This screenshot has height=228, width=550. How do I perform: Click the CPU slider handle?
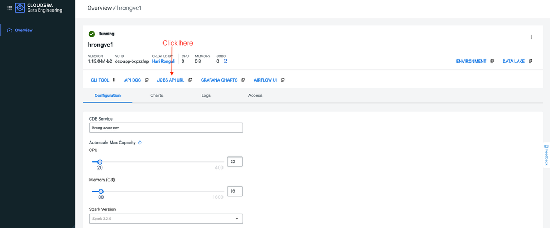100,162
